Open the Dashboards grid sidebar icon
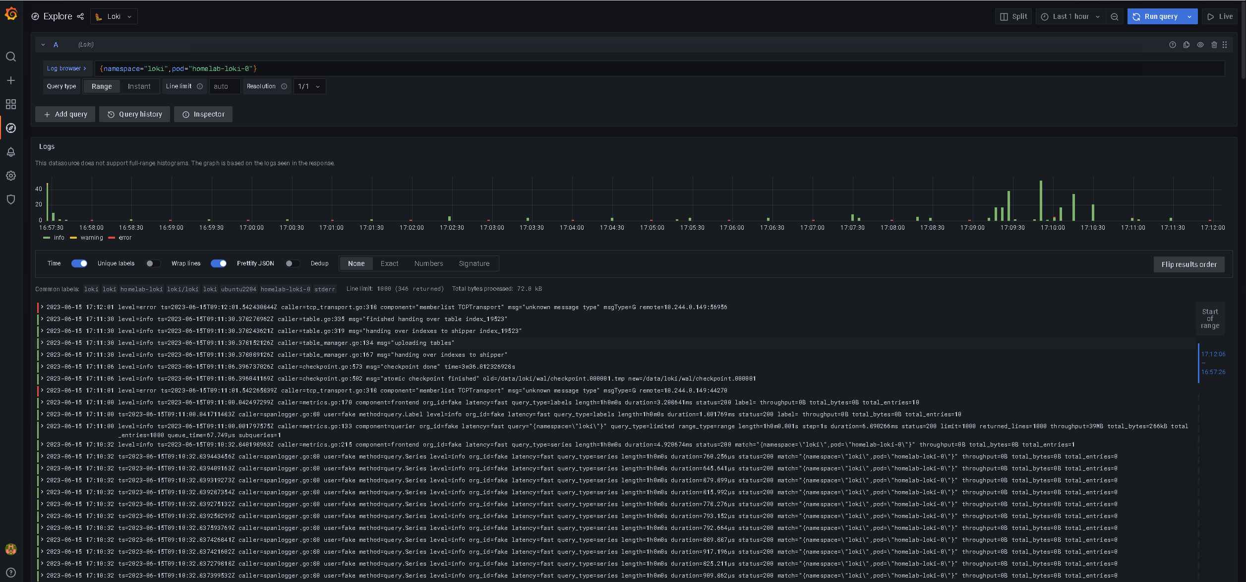This screenshot has width=1246, height=582. click(11, 104)
